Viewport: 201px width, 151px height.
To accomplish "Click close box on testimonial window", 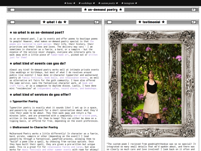I will (109, 22).
